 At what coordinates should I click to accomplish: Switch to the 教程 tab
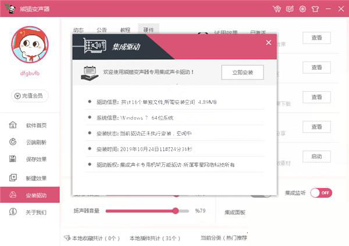click(x=125, y=30)
